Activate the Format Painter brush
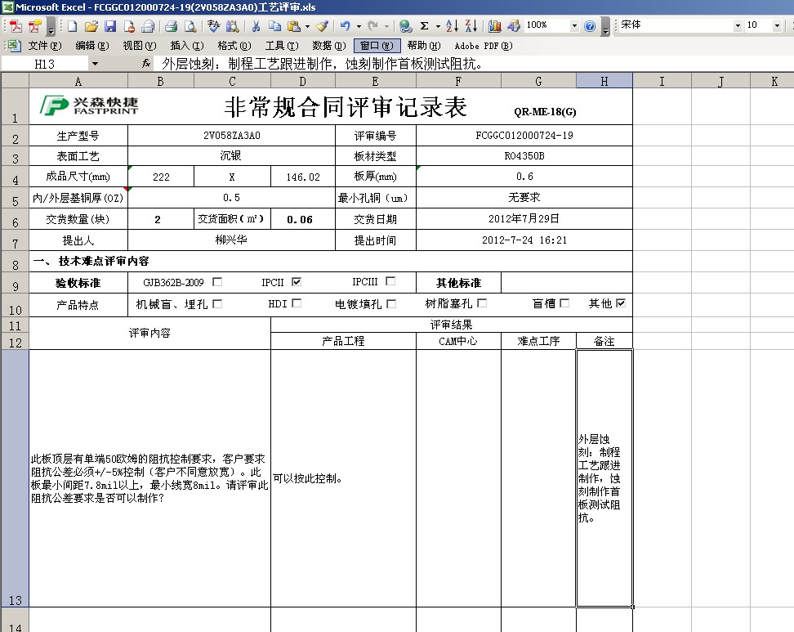 (x=322, y=26)
